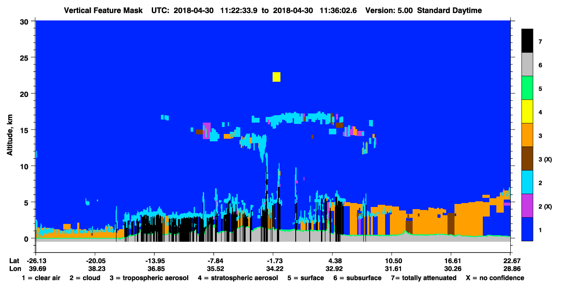
Task: Click the latitude value '16.61'
Action: pos(451,261)
